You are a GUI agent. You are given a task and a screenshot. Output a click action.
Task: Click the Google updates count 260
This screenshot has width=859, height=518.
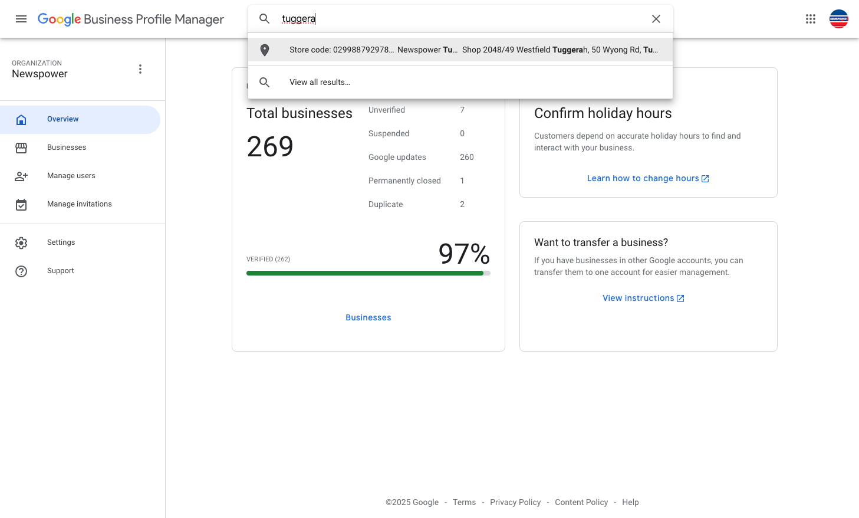pyautogui.click(x=467, y=157)
